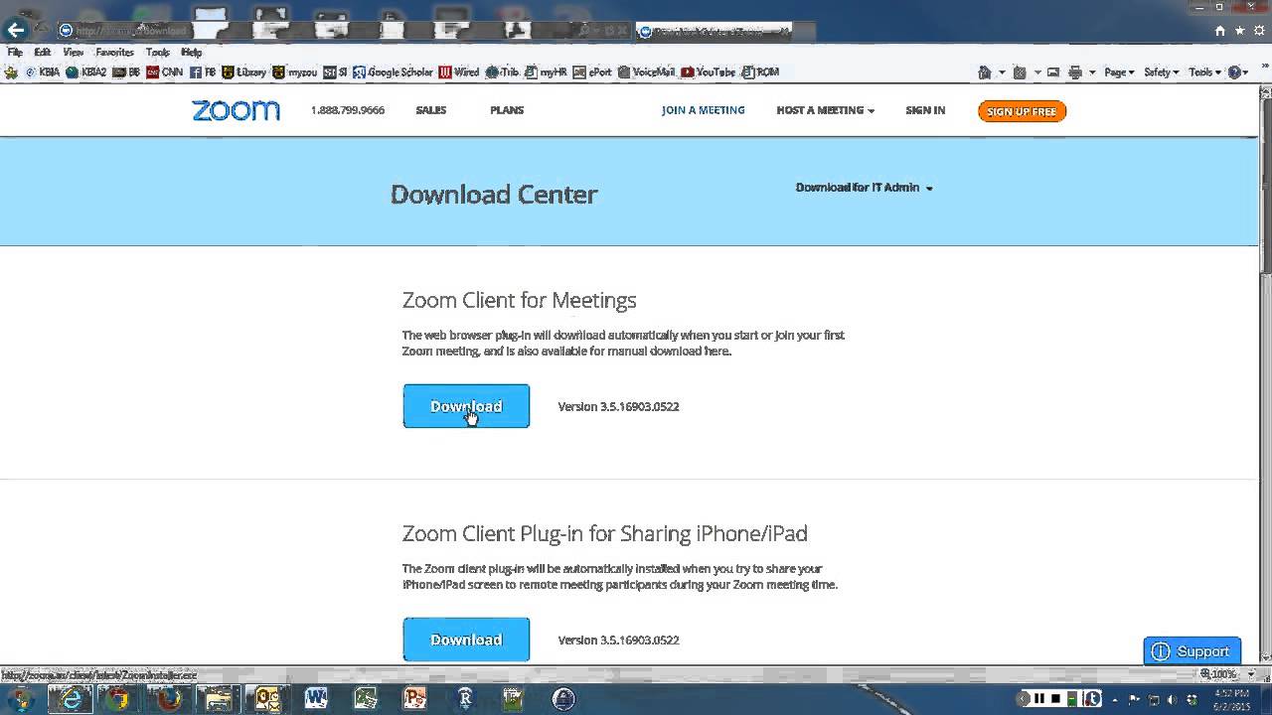Open the Library favorite
The width and height of the screenshot is (1272, 715).
click(x=243, y=72)
